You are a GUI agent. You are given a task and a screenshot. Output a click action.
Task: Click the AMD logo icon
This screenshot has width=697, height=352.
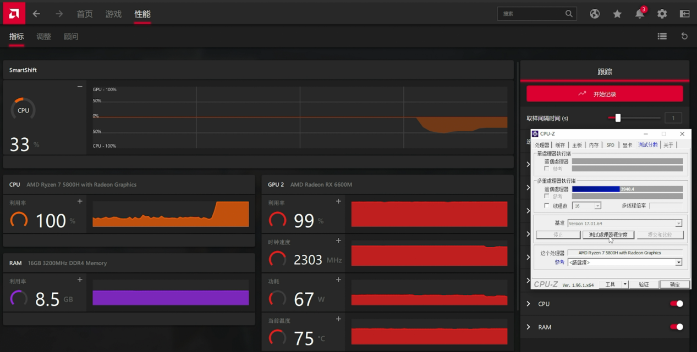click(13, 13)
